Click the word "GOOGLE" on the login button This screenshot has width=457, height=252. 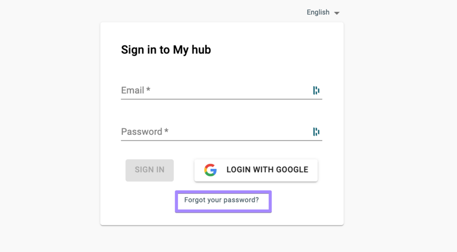pyautogui.click(x=292, y=170)
